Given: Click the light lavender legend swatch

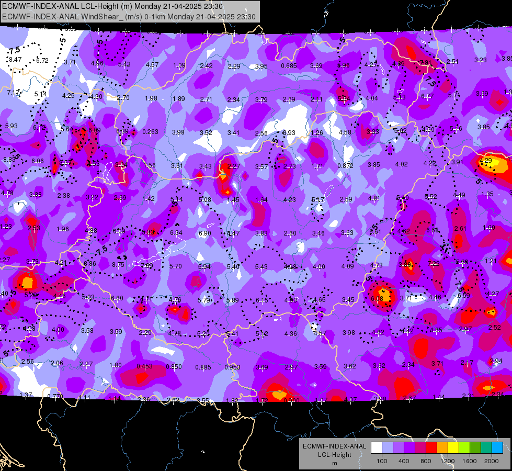Looking at the screenshot, I should (x=388, y=448).
